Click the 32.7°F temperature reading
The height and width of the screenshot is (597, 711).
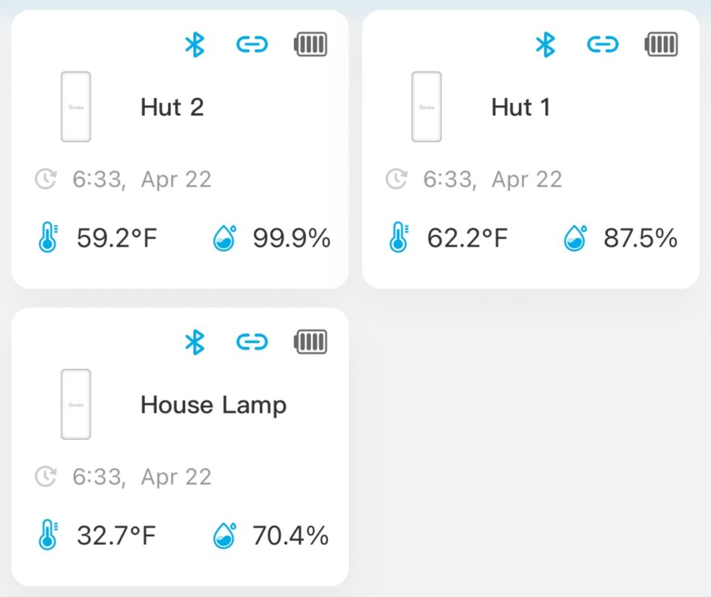pyautogui.click(x=117, y=536)
